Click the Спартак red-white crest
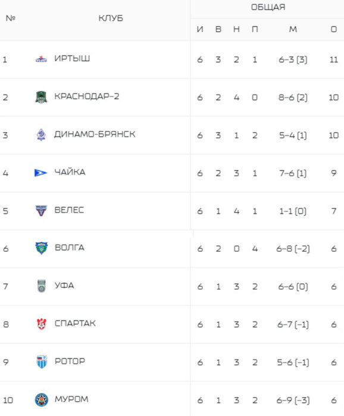Screen dimensions: 344x416 (x=42, y=324)
